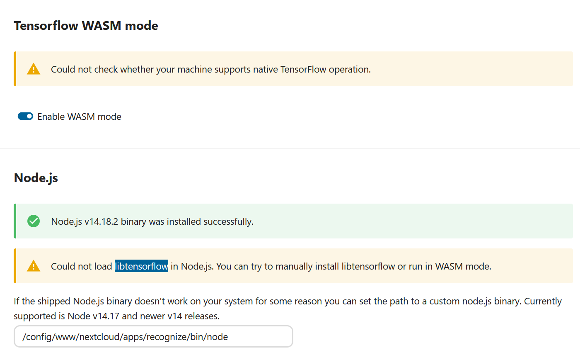
Task: Click the warning triangle next to TensorFlow check message
Action: (33, 69)
